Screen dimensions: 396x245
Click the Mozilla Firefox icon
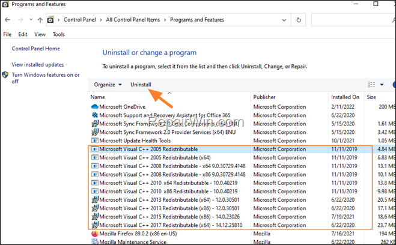point(95,234)
